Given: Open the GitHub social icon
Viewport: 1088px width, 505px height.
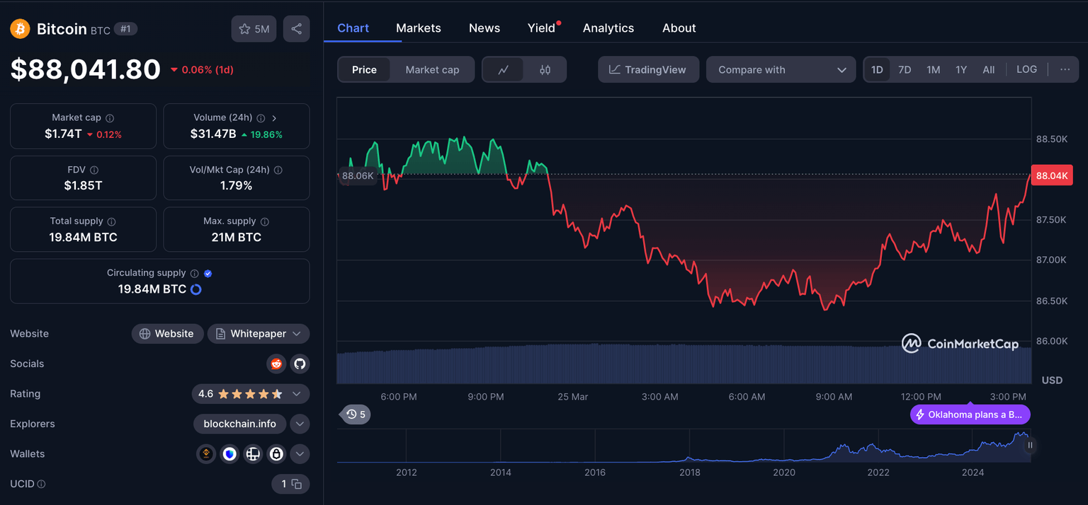Looking at the screenshot, I should (x=300, y=364).
